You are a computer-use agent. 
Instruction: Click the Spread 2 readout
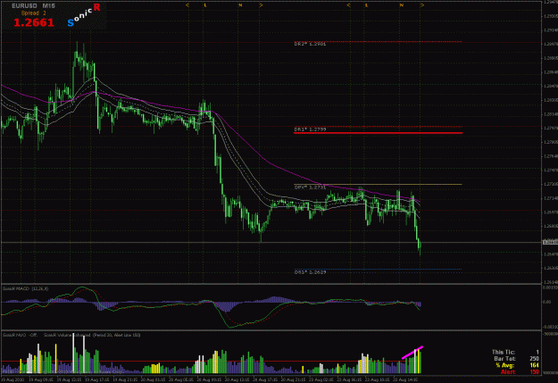point(33,13)
